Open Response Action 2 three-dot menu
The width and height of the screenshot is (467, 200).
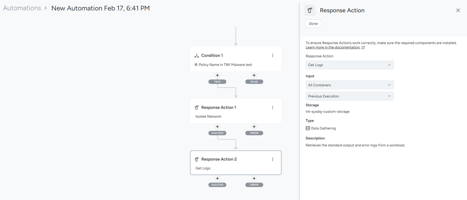(272, 159)
